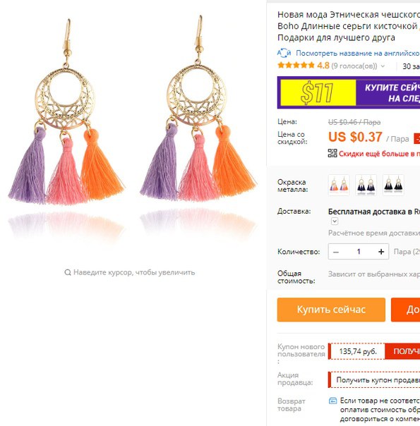Click the translate icon beside the English title link
This screenshot has height=426, width=420.
coord(284,53)
